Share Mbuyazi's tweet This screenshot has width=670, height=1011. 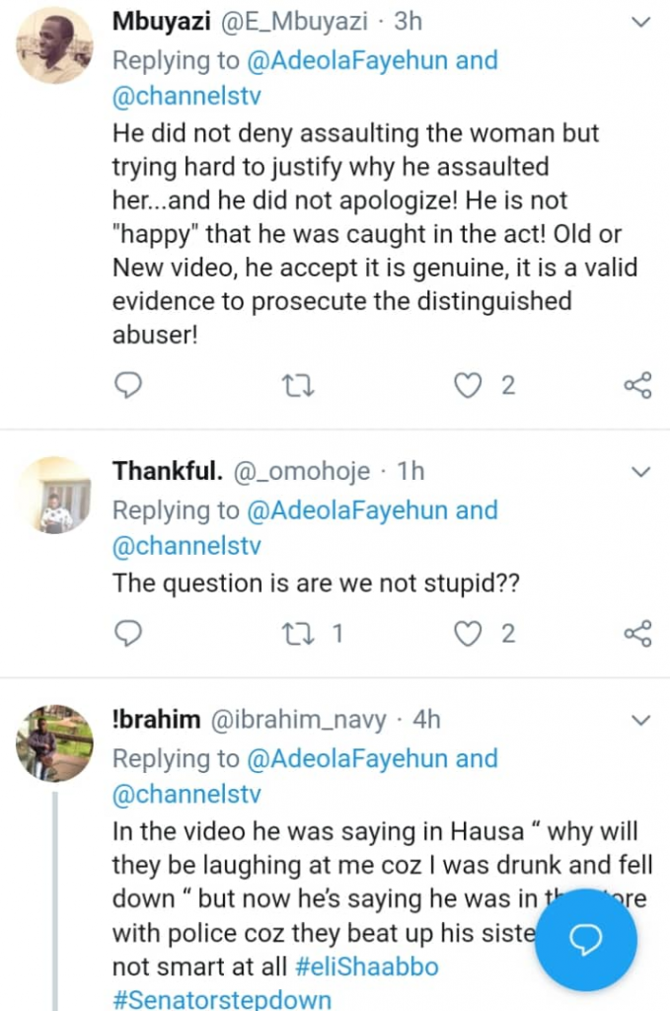pos(638,385)
